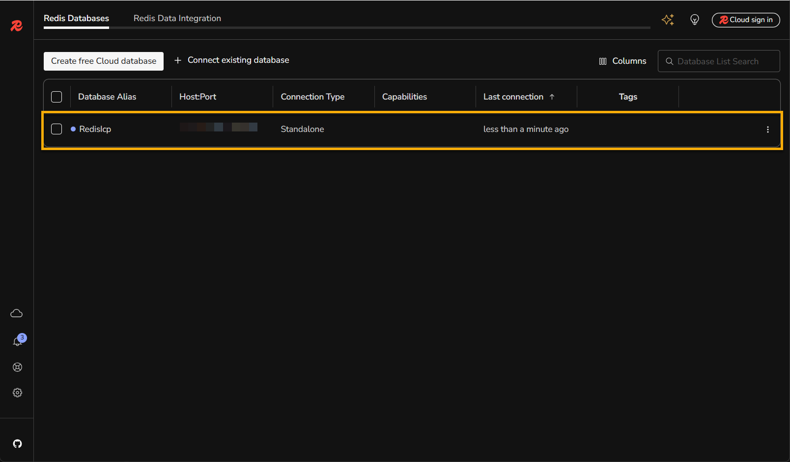
Task: Open the RedisIcp database alias
Action: pos(95,129)
